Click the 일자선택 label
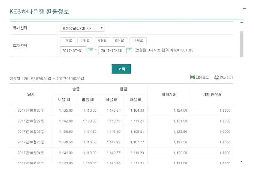The height and width of the screenshot is (173, 254). 20,46
